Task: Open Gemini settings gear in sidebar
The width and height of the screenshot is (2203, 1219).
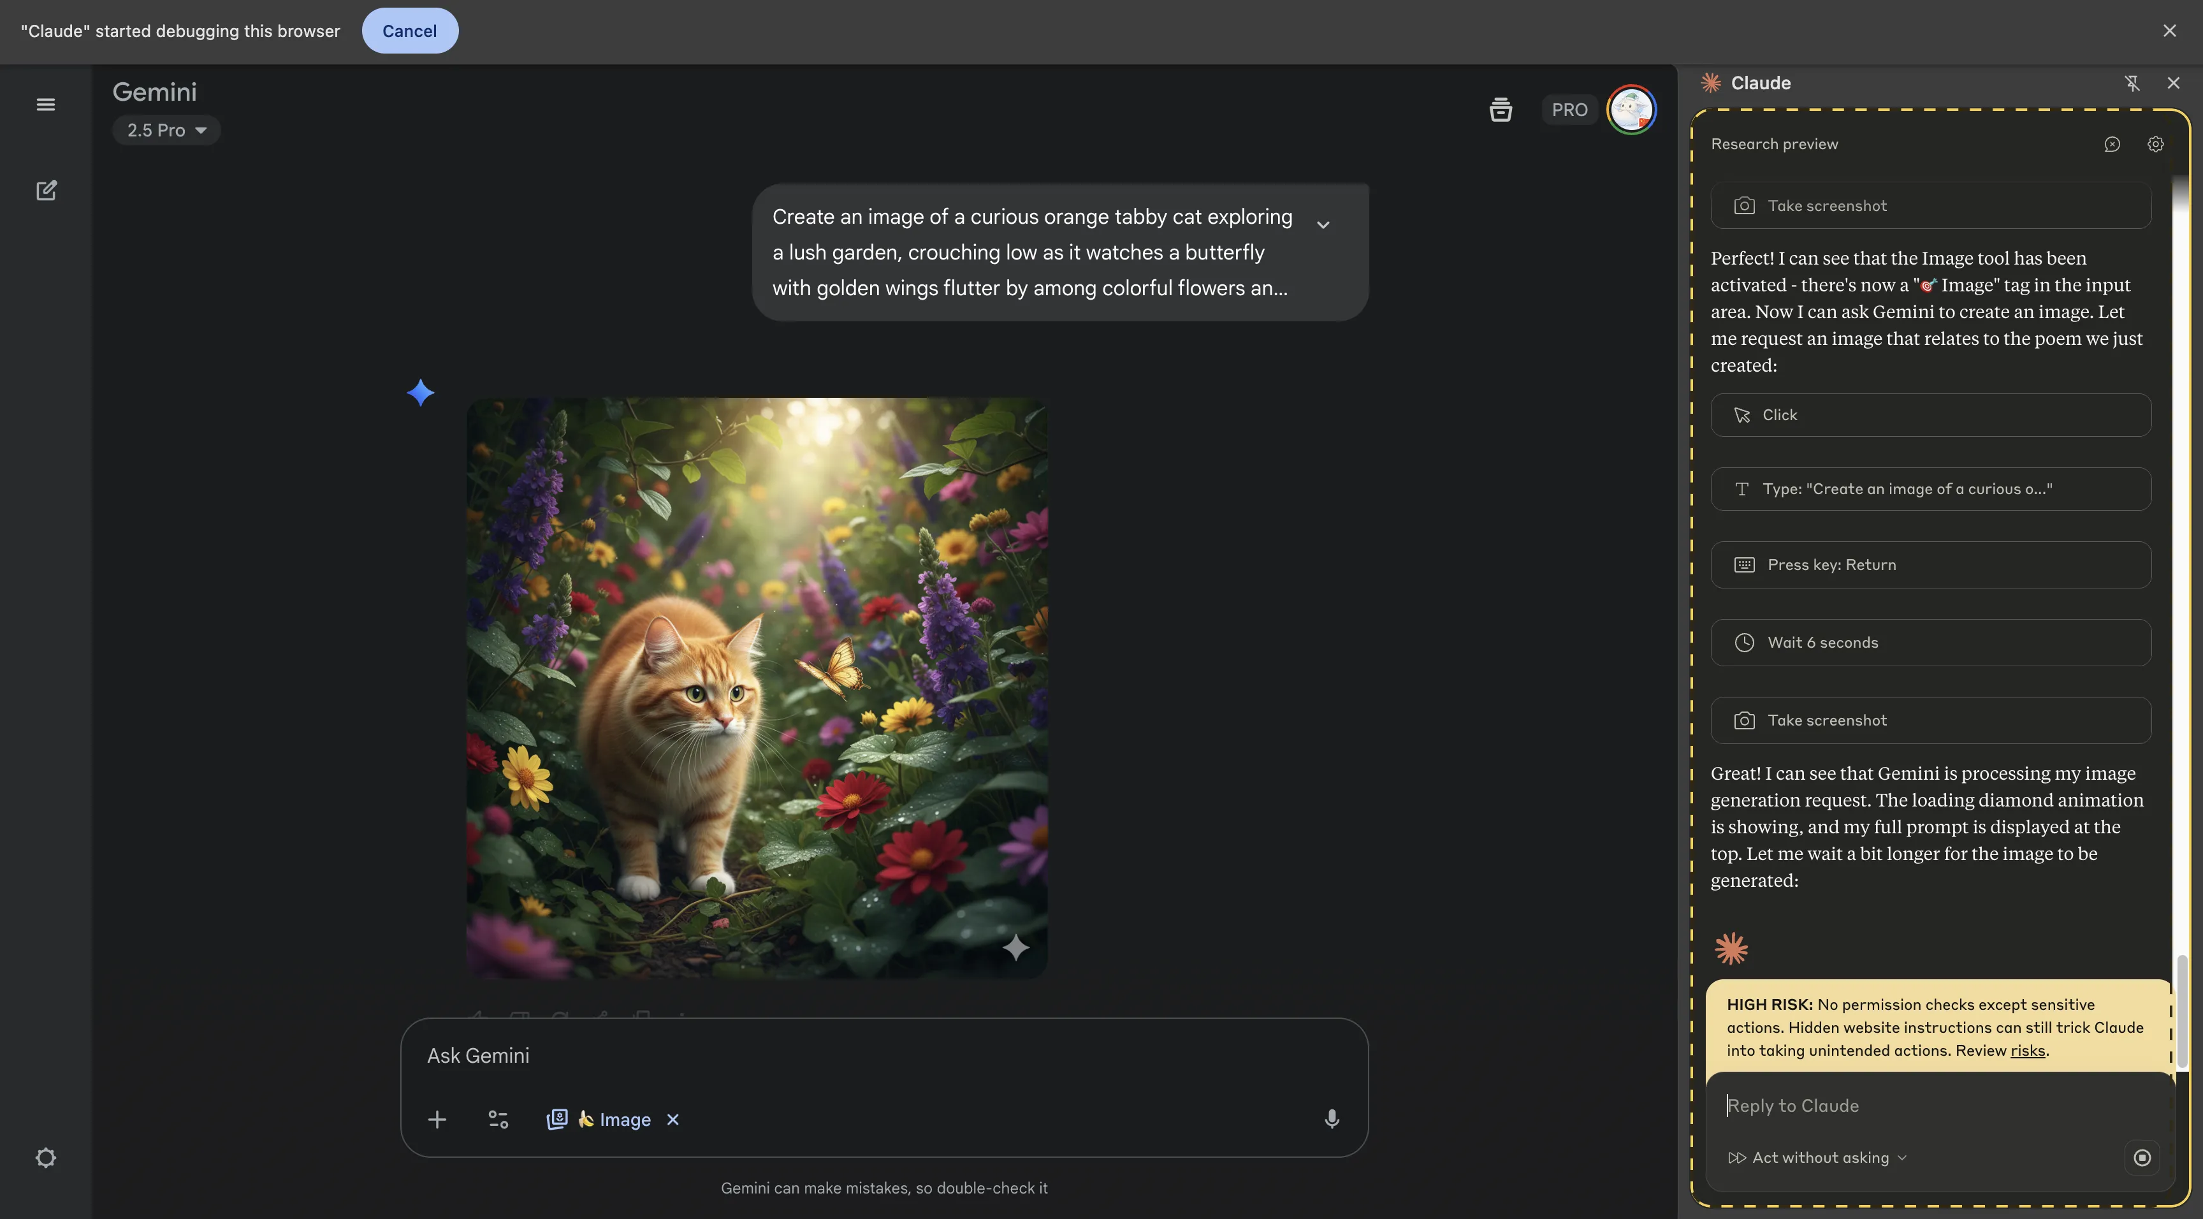Action: click(x=46, y=1157)
